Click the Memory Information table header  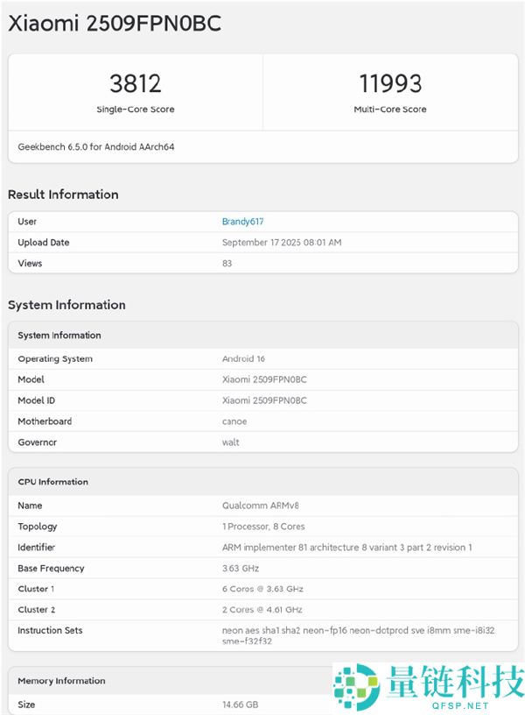coord(61,681)
